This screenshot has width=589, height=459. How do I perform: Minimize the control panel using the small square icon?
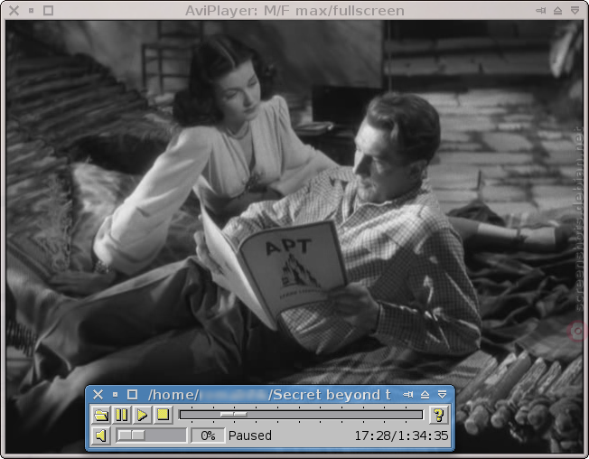tap(116, 395)
